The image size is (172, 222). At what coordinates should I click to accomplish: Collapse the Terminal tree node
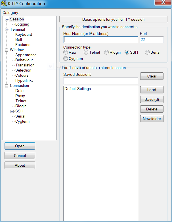7,30
